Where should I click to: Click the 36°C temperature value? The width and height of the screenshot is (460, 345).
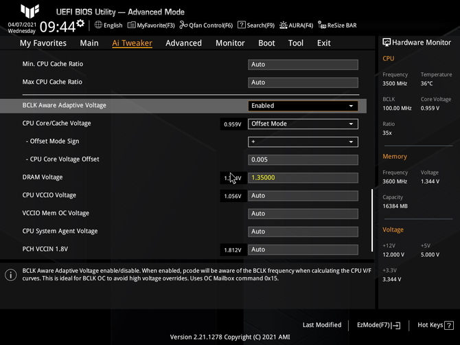(x=426, y=84)
